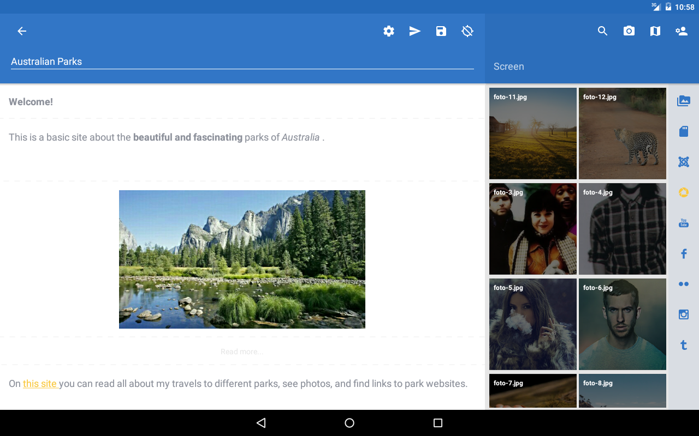Go back using the toolbar arrow
This screenshot has width=699, height=436.
tap(22, 31)
